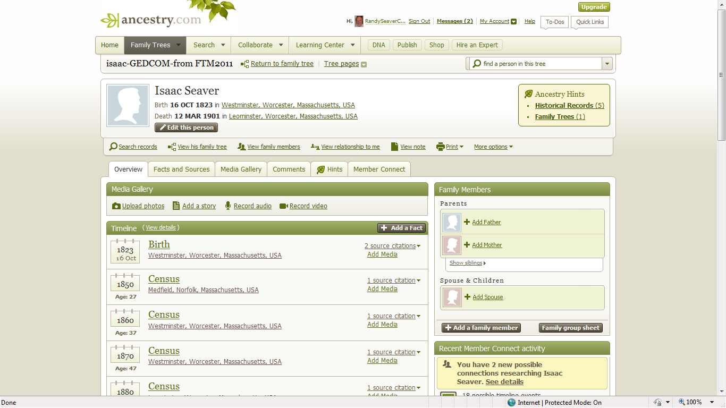This screenshot has width=726, height=408.
Task: Expand Birth's 2 source citations
Action: (x=392, y=246)
